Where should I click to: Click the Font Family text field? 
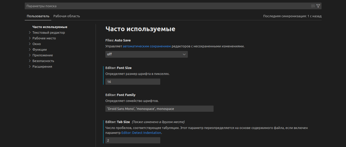click(x=159, y=109)
